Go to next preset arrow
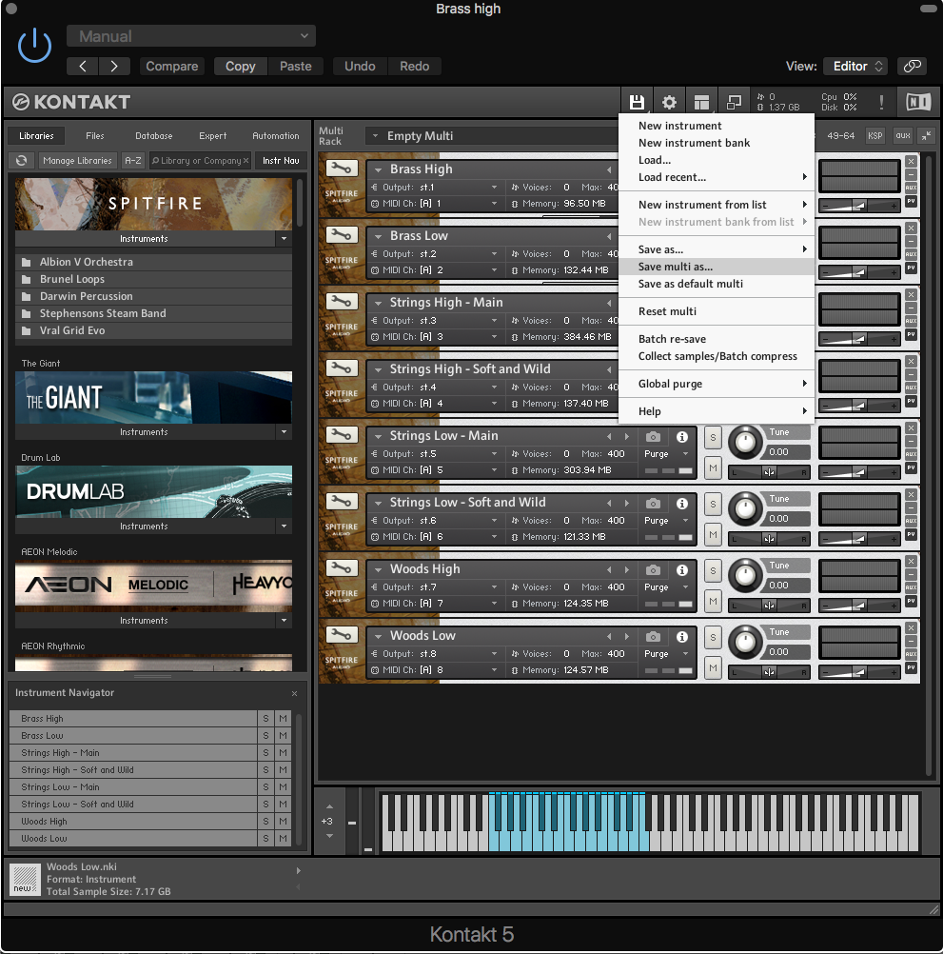The height and width of the screenshot is (954, 943). [114, 67]
